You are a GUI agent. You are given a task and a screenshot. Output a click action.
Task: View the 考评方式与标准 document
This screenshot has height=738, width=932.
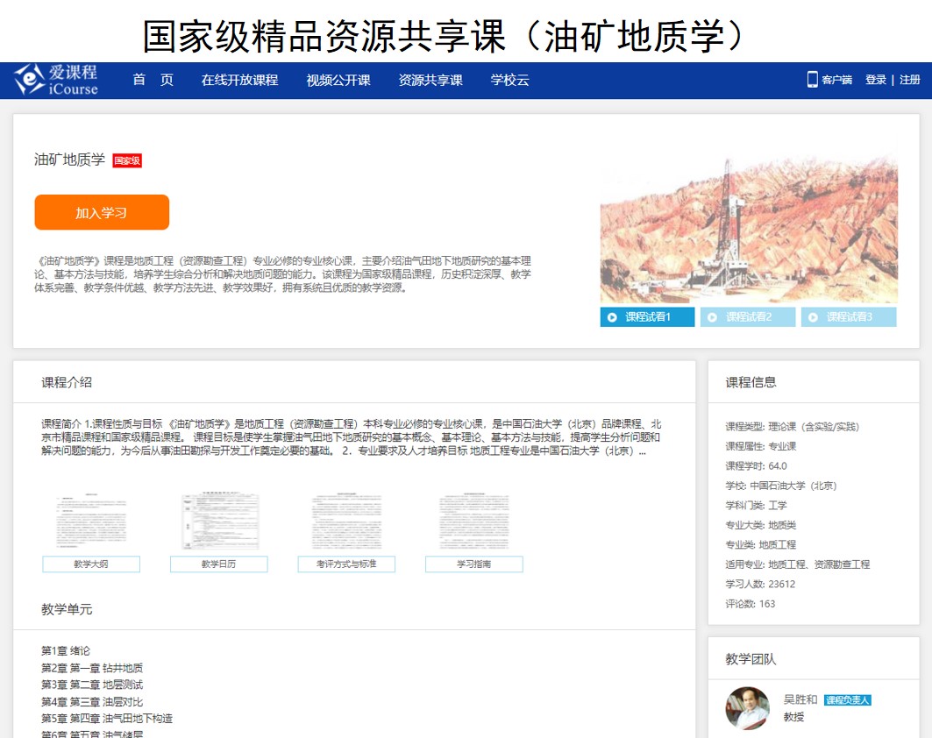(x=346, y=523)
